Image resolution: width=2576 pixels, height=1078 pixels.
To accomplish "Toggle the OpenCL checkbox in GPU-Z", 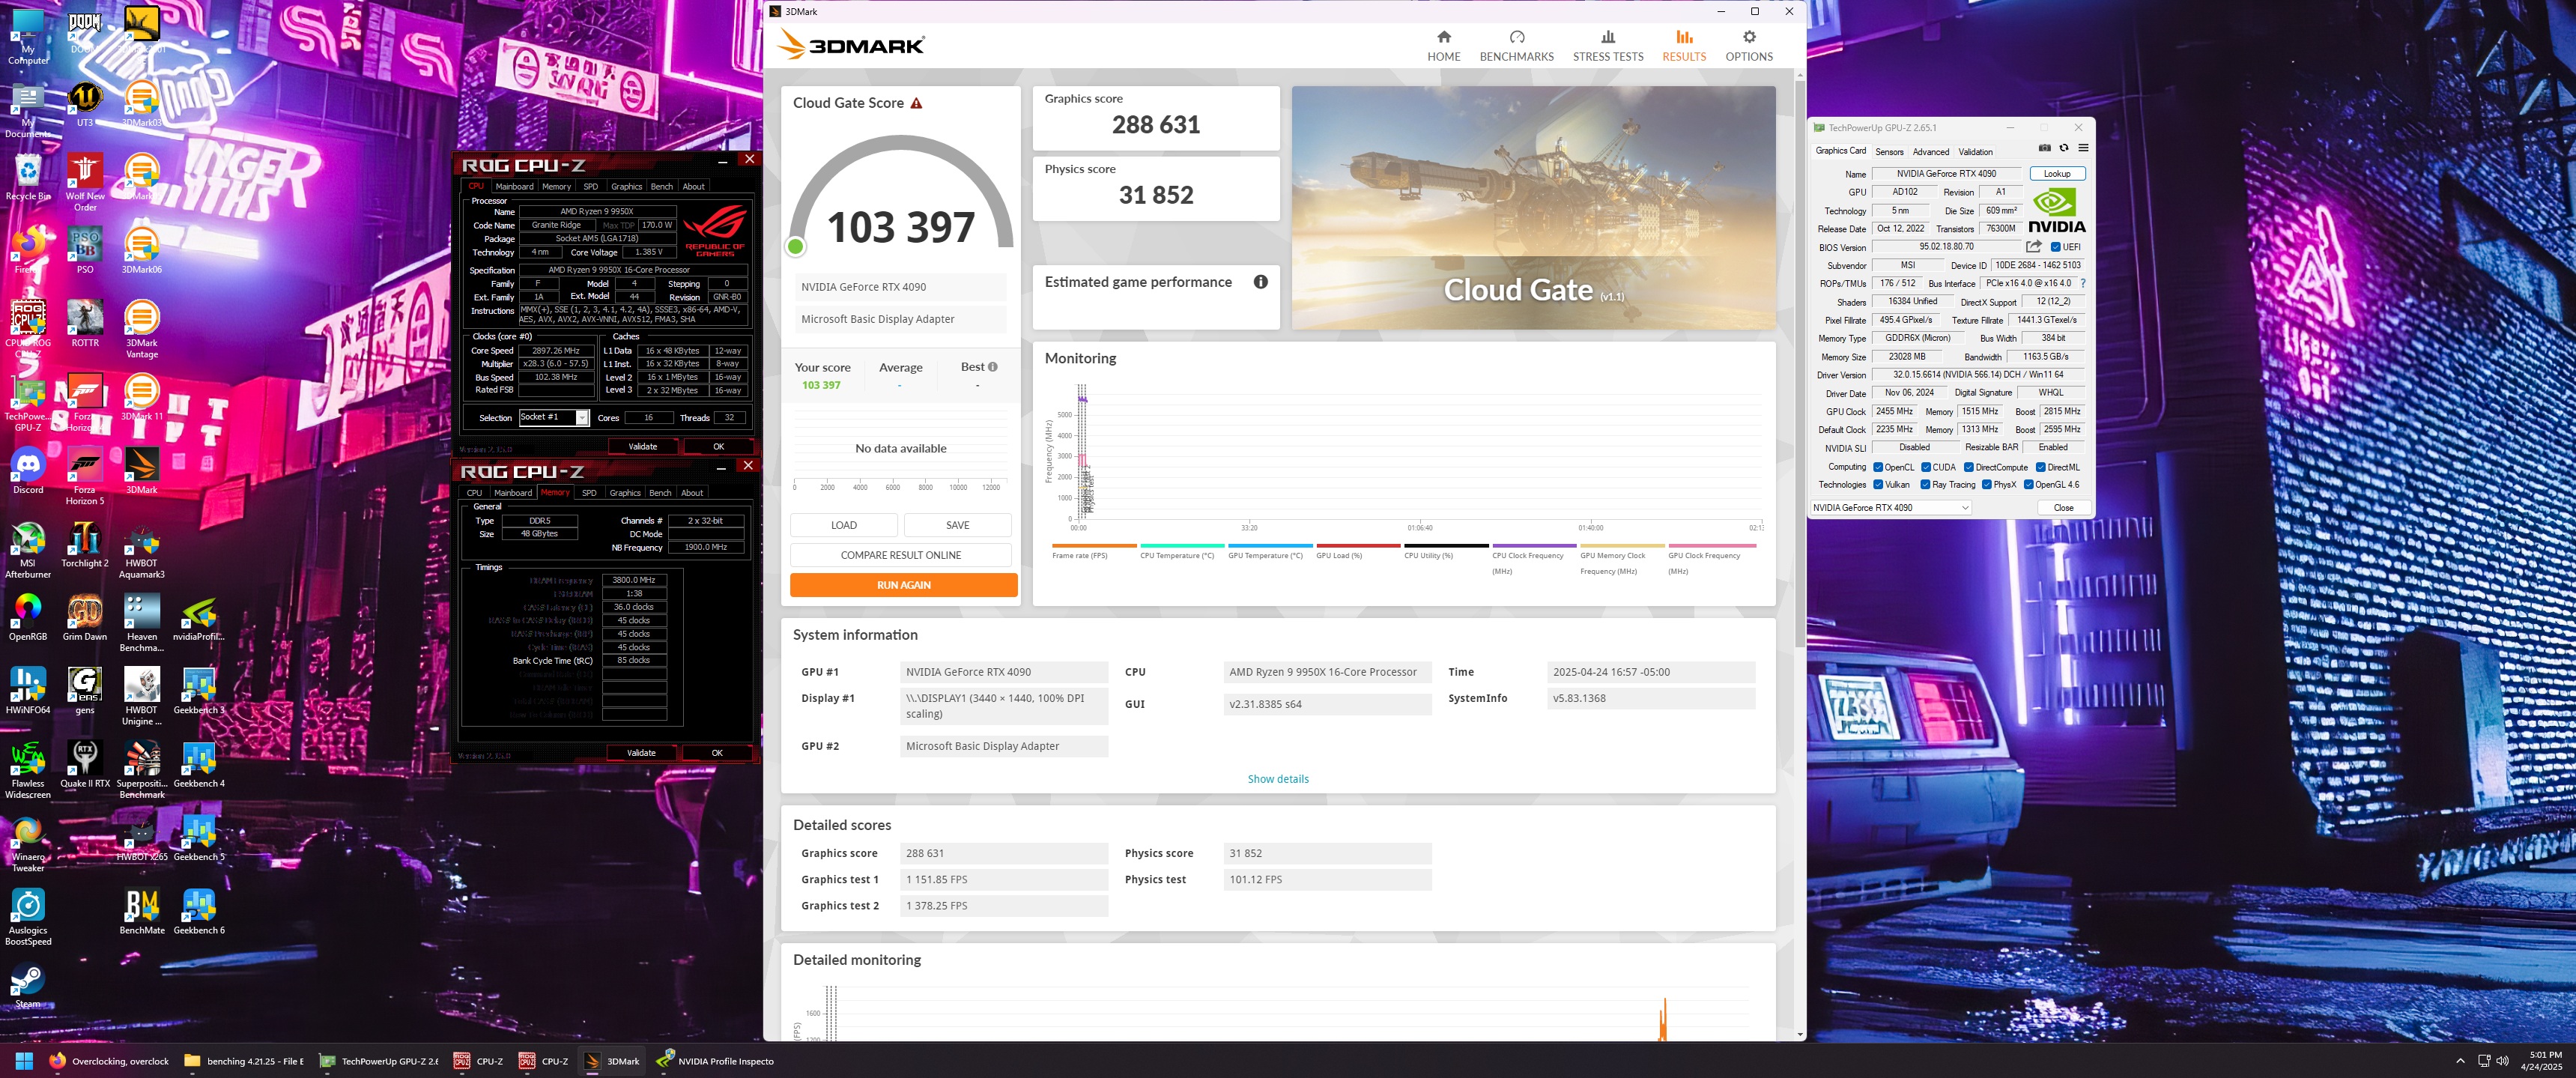I will point(1878,467).
